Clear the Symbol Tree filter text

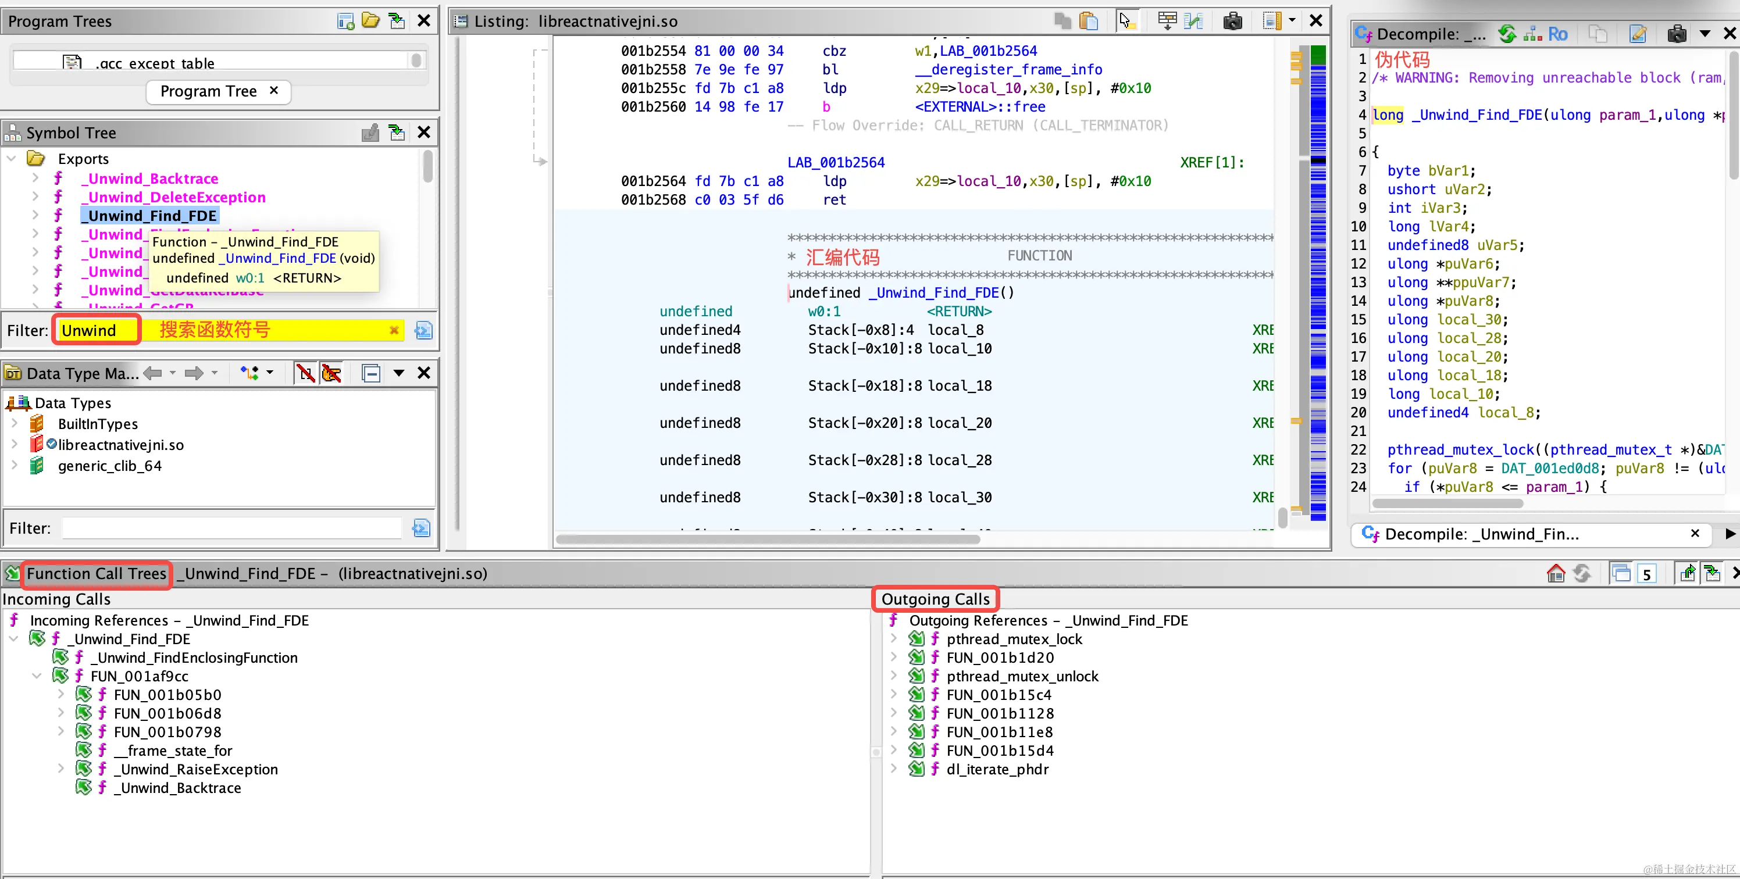click(394, 330)
